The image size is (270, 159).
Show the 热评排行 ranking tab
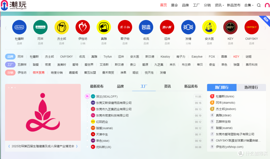coord(251,87)
